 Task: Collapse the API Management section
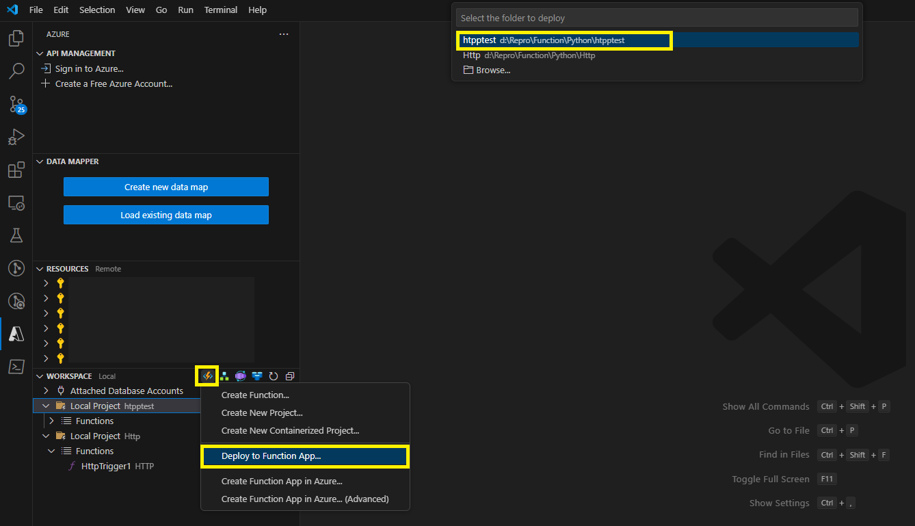(40, 53)
